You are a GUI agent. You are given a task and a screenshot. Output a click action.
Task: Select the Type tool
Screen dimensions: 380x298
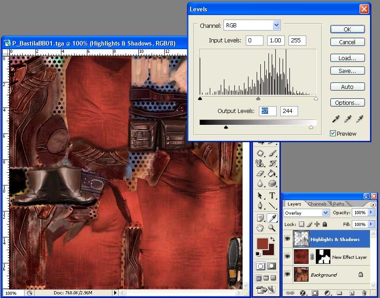(272, 195)
